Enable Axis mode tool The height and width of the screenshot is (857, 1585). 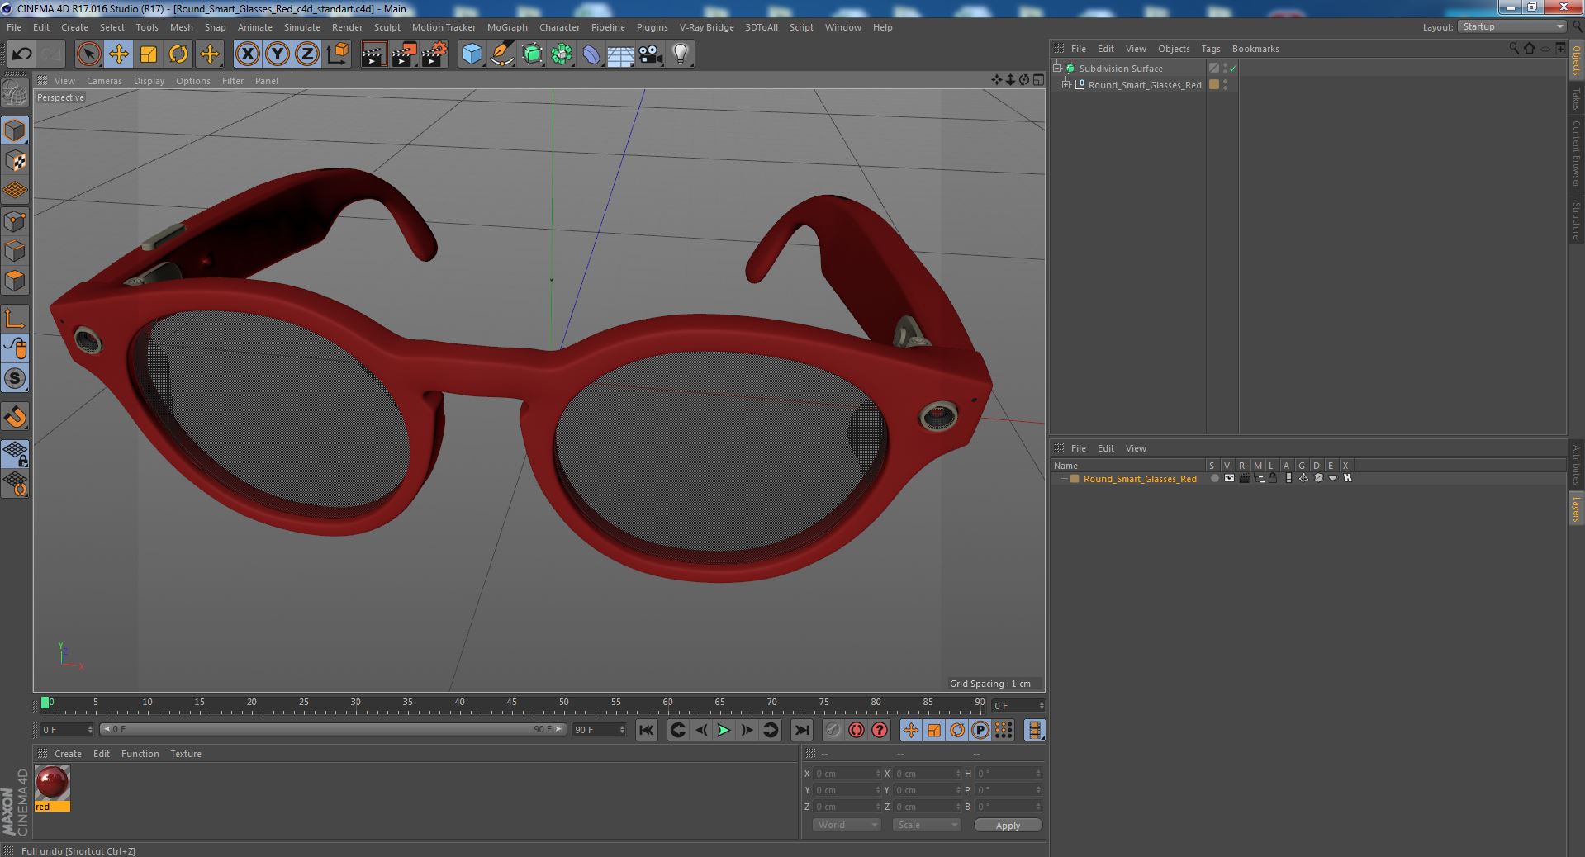(x=15, y=319)
